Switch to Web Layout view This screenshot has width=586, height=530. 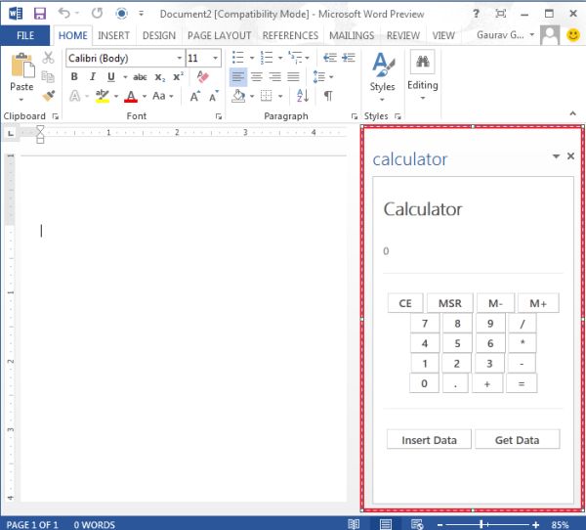coord(417,524)
